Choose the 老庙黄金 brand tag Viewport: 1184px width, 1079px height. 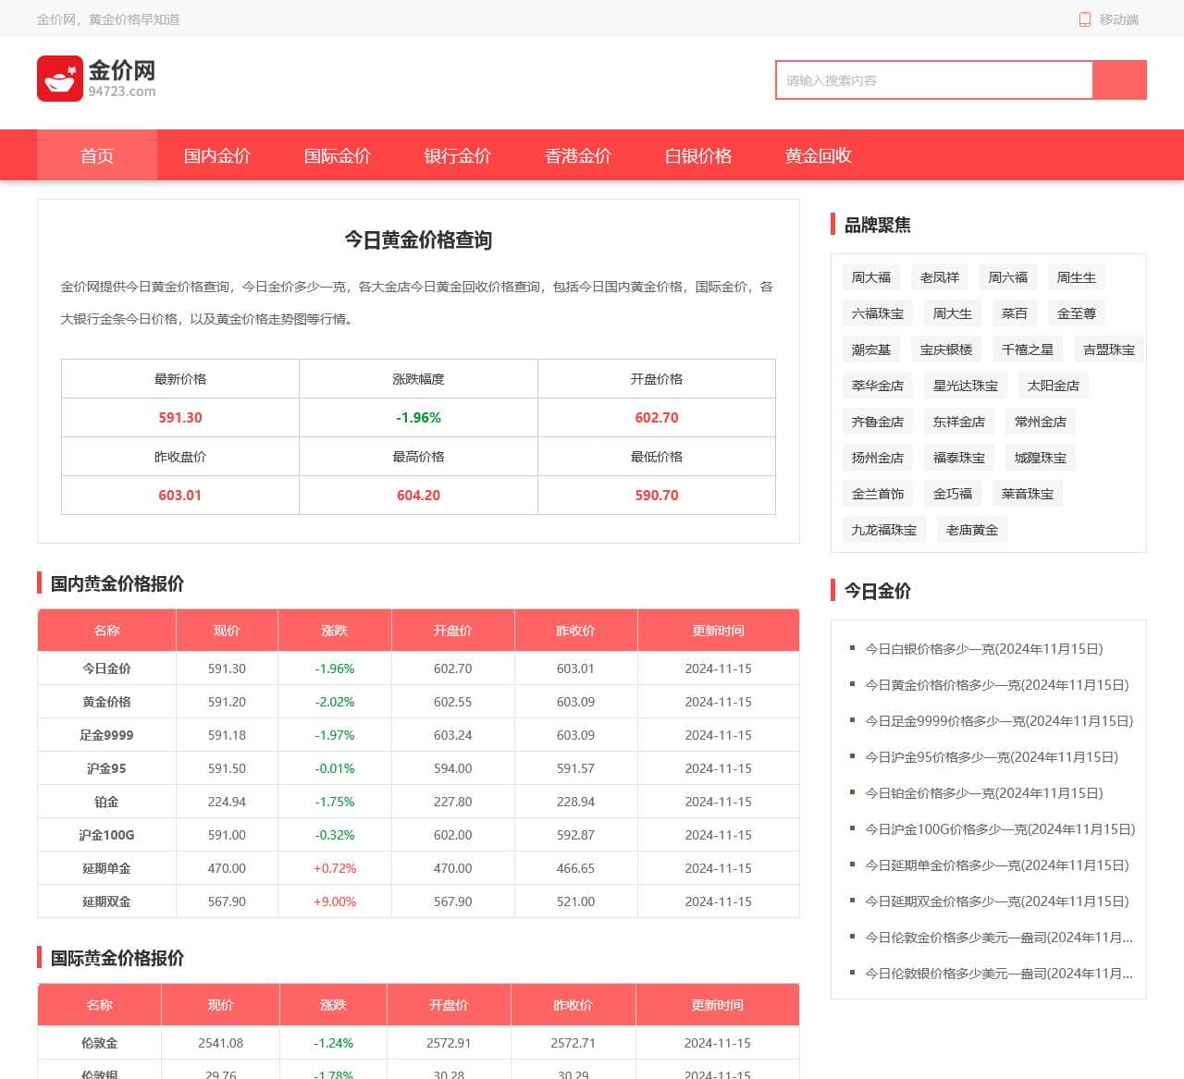972,530
